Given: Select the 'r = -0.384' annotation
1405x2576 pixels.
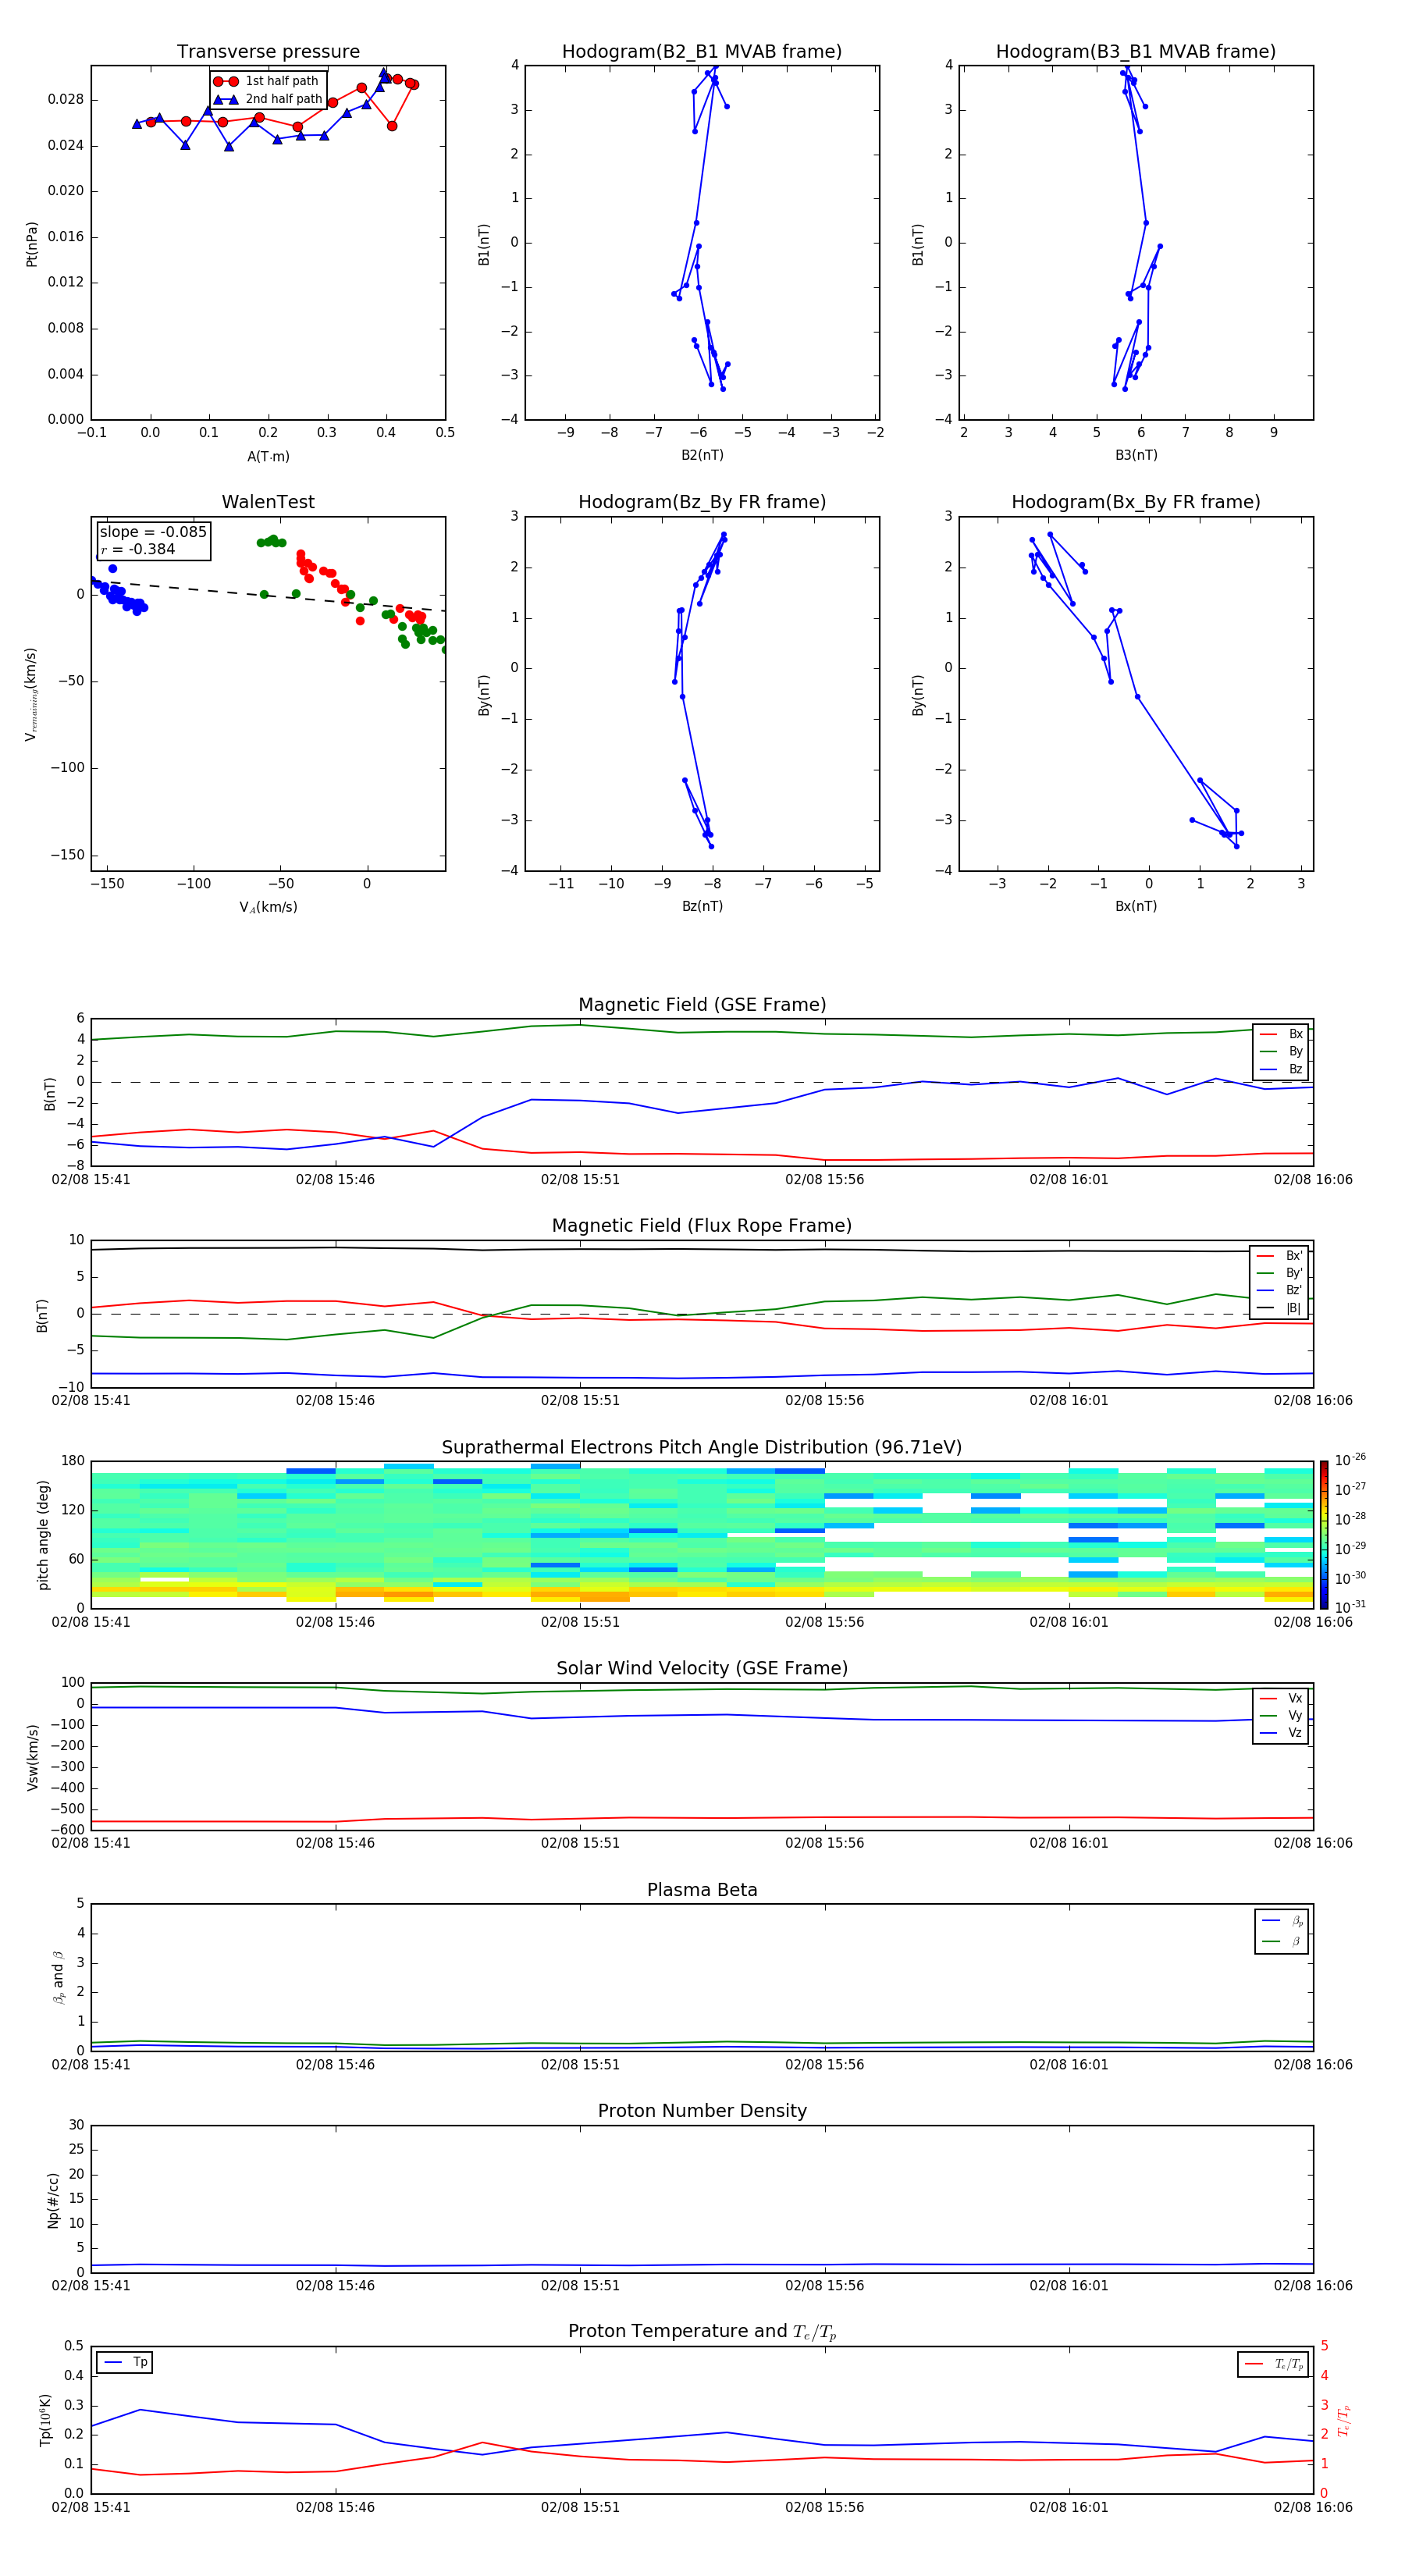Looking at the screenshot, I should click(x=138, y=549).
